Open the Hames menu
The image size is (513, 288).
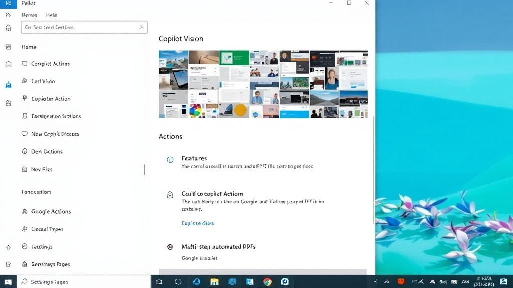(x=29, y=15)
